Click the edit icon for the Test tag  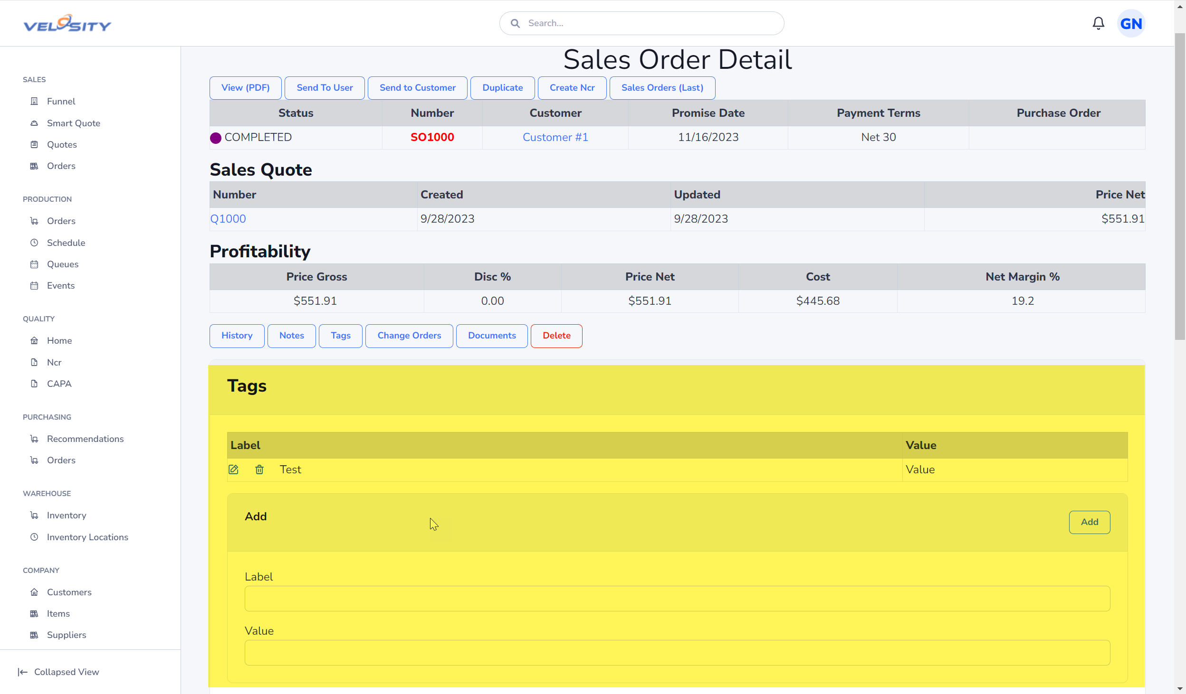[x=233, y=469]
